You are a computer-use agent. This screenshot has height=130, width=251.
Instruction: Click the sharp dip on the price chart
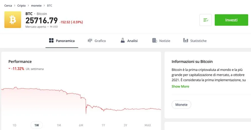86,109
